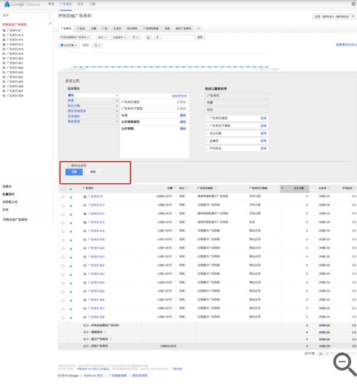Open the date range dropdown
Screen dimensions: 357x384
click(333, 16)
